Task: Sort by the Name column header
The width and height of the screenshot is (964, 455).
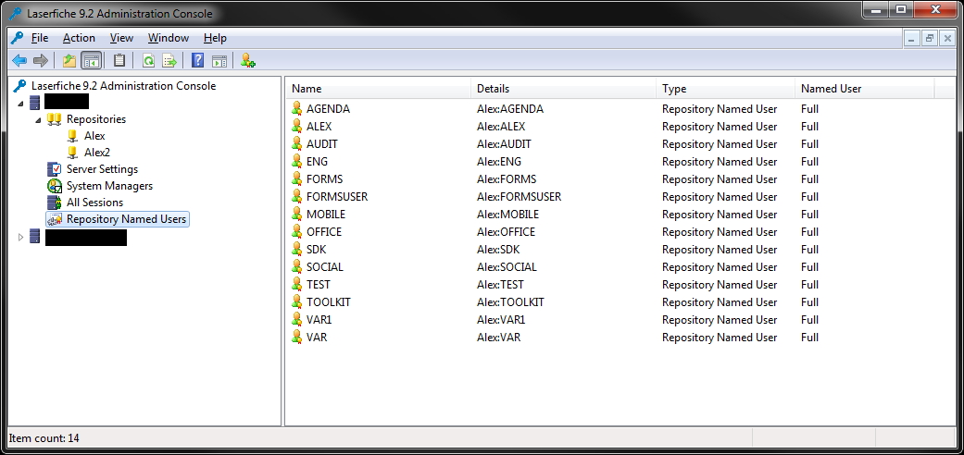Action: [x=379, y=89]
